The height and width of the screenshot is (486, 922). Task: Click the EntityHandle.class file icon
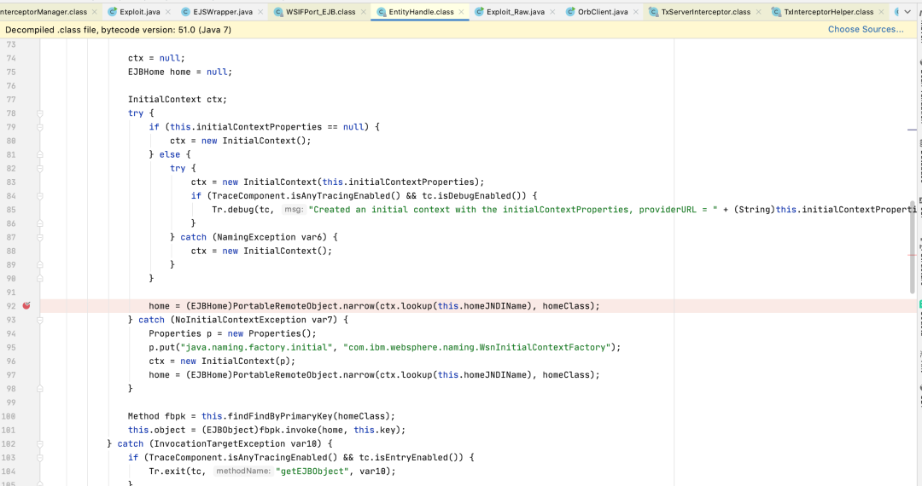coord(381,12)
